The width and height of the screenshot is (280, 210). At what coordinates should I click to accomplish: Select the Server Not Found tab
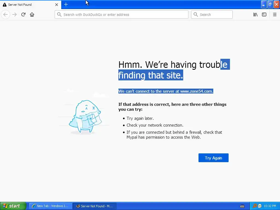click(x=31, y=4)
